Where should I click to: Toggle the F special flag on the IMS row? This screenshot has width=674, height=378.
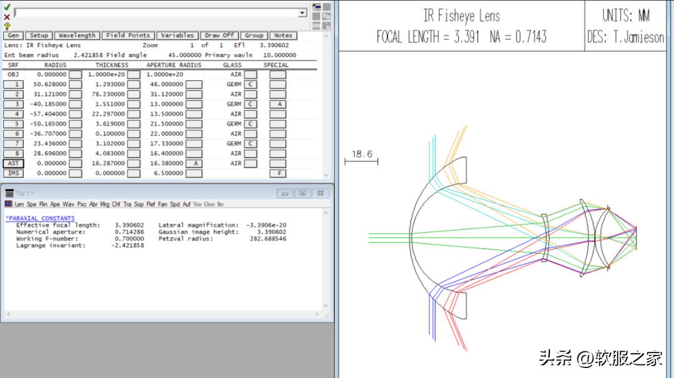[x=279, y=173]
